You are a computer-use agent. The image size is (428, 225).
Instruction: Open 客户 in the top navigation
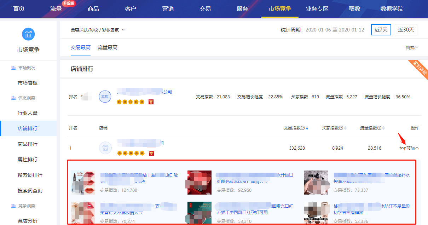point(131,9)
